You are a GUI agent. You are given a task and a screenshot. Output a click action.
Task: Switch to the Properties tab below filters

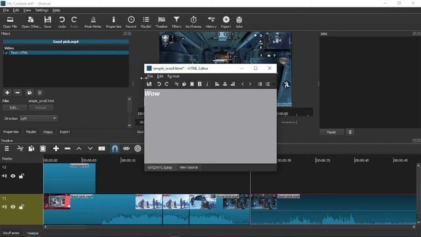(x=11, y=132)
